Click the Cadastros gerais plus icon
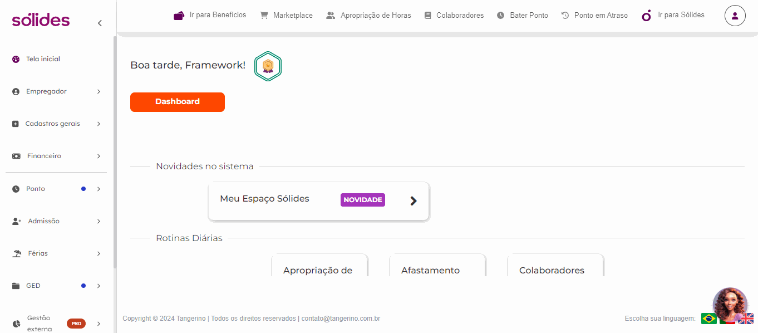The width and height of the screenshot is (758, 333). click(x=16, y=124)
